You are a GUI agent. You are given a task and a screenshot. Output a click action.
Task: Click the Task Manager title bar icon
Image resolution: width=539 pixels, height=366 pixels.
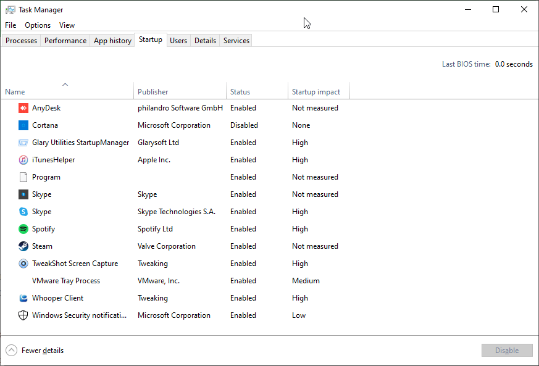point(10,10)
